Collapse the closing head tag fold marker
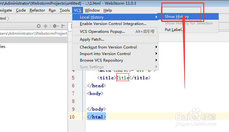Image resolution: width=229 pixels, height=132 pixels. 86,86
